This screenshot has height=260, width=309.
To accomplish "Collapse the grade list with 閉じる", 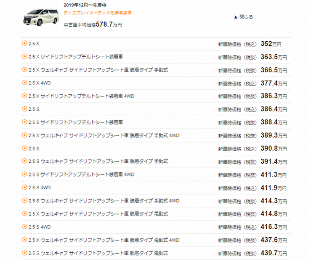I will (243, 17).
